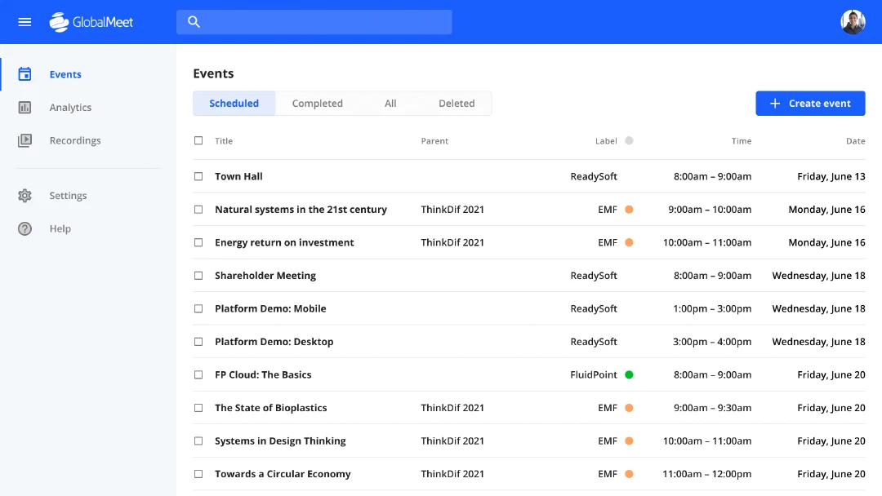
Task: Open Systems in Design Thinking event
Action: [280, 441]
